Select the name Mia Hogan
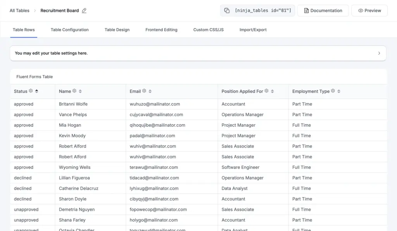The image size is (397, 231). point(70,125)
